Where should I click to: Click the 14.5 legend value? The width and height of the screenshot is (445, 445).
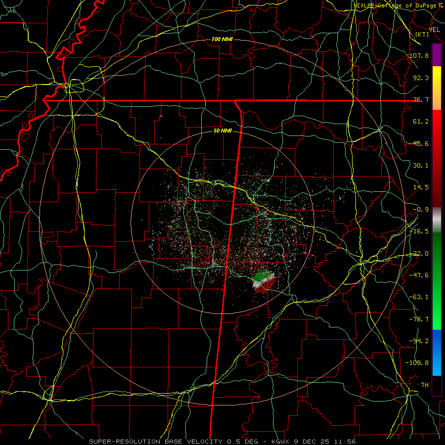click(421, 187)
